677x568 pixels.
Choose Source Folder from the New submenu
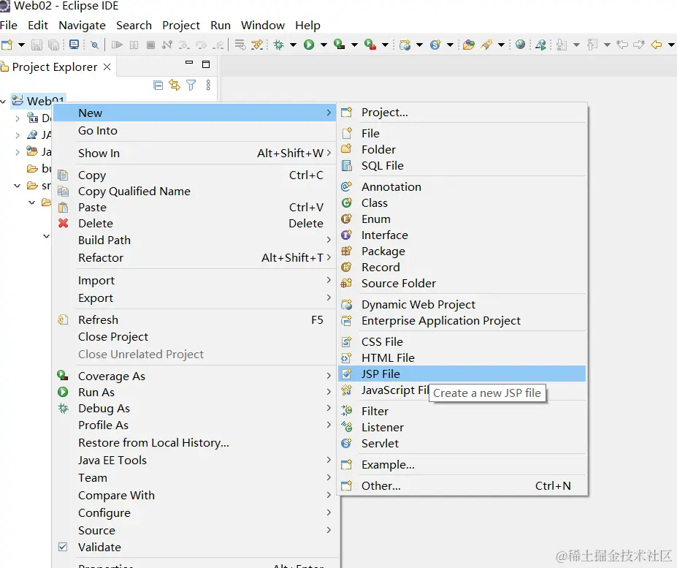(462, 284)
